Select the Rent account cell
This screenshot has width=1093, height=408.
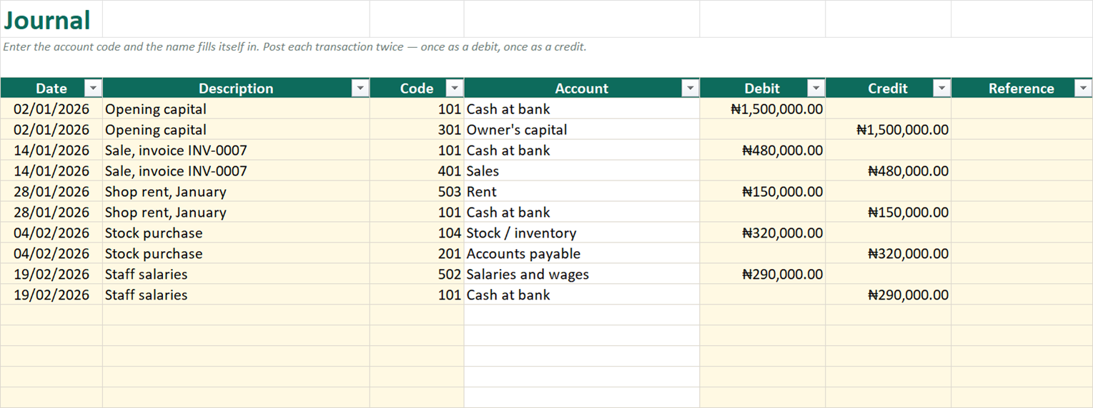click(x=582, y=192)
